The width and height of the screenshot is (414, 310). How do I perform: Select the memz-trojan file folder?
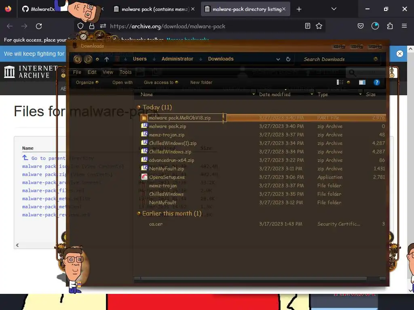pos(263,186)
